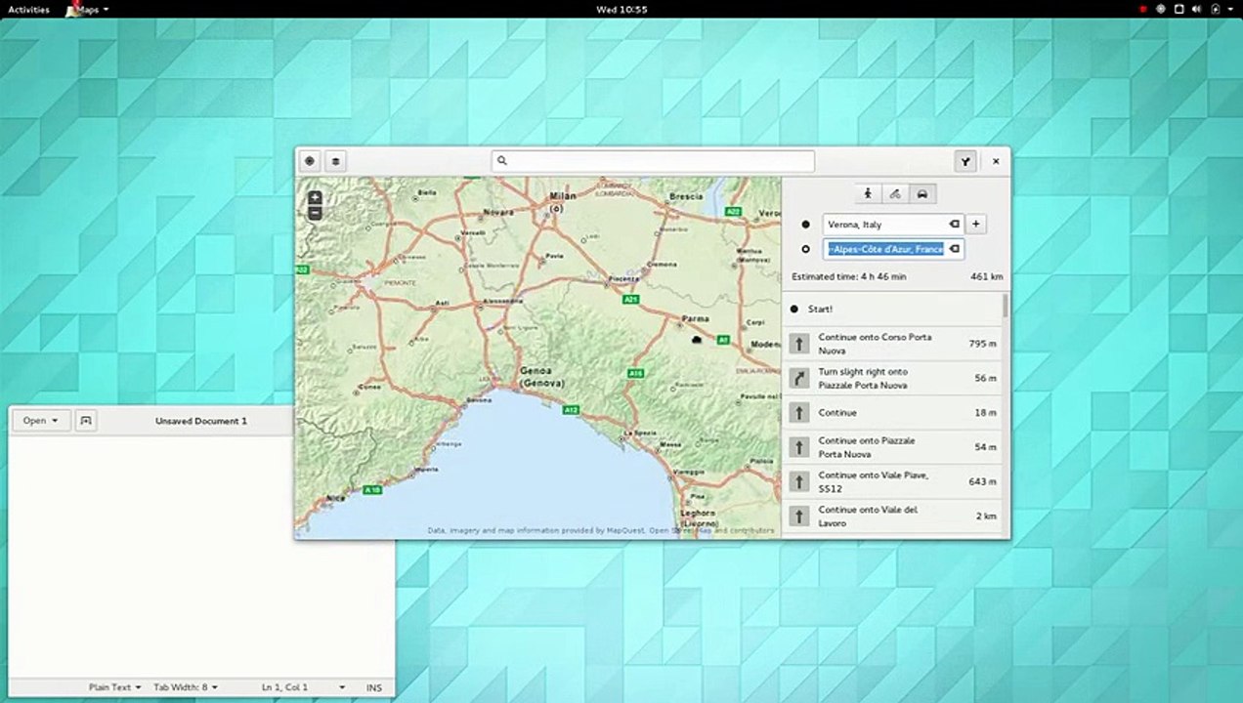Zoom out on the map
This screenshot has width=1243, height=703.
(315, 212)
